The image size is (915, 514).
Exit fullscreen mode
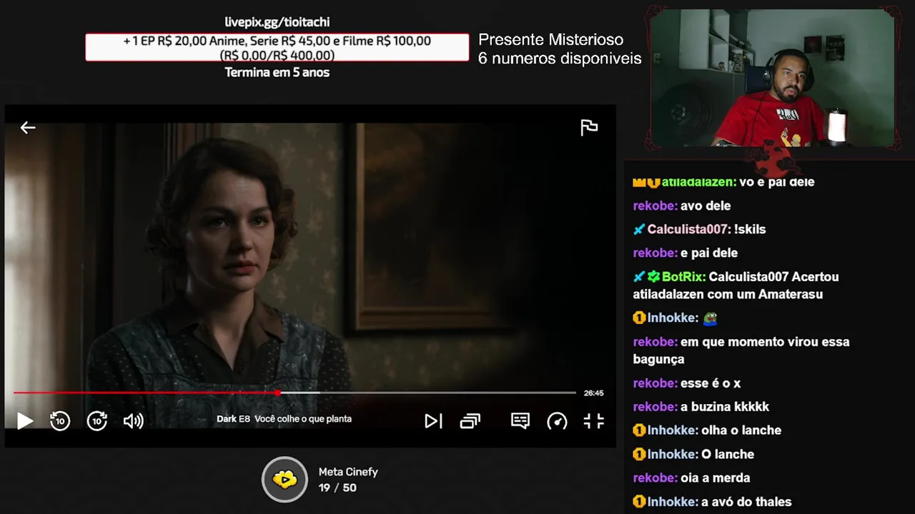(x=593, y=421)
